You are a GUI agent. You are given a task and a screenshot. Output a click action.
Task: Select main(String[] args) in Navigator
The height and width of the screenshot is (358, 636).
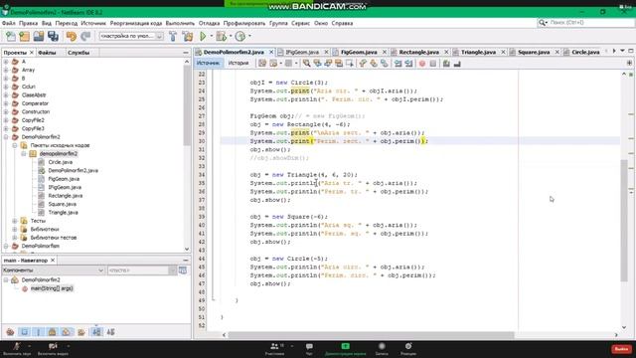point(52,288)
